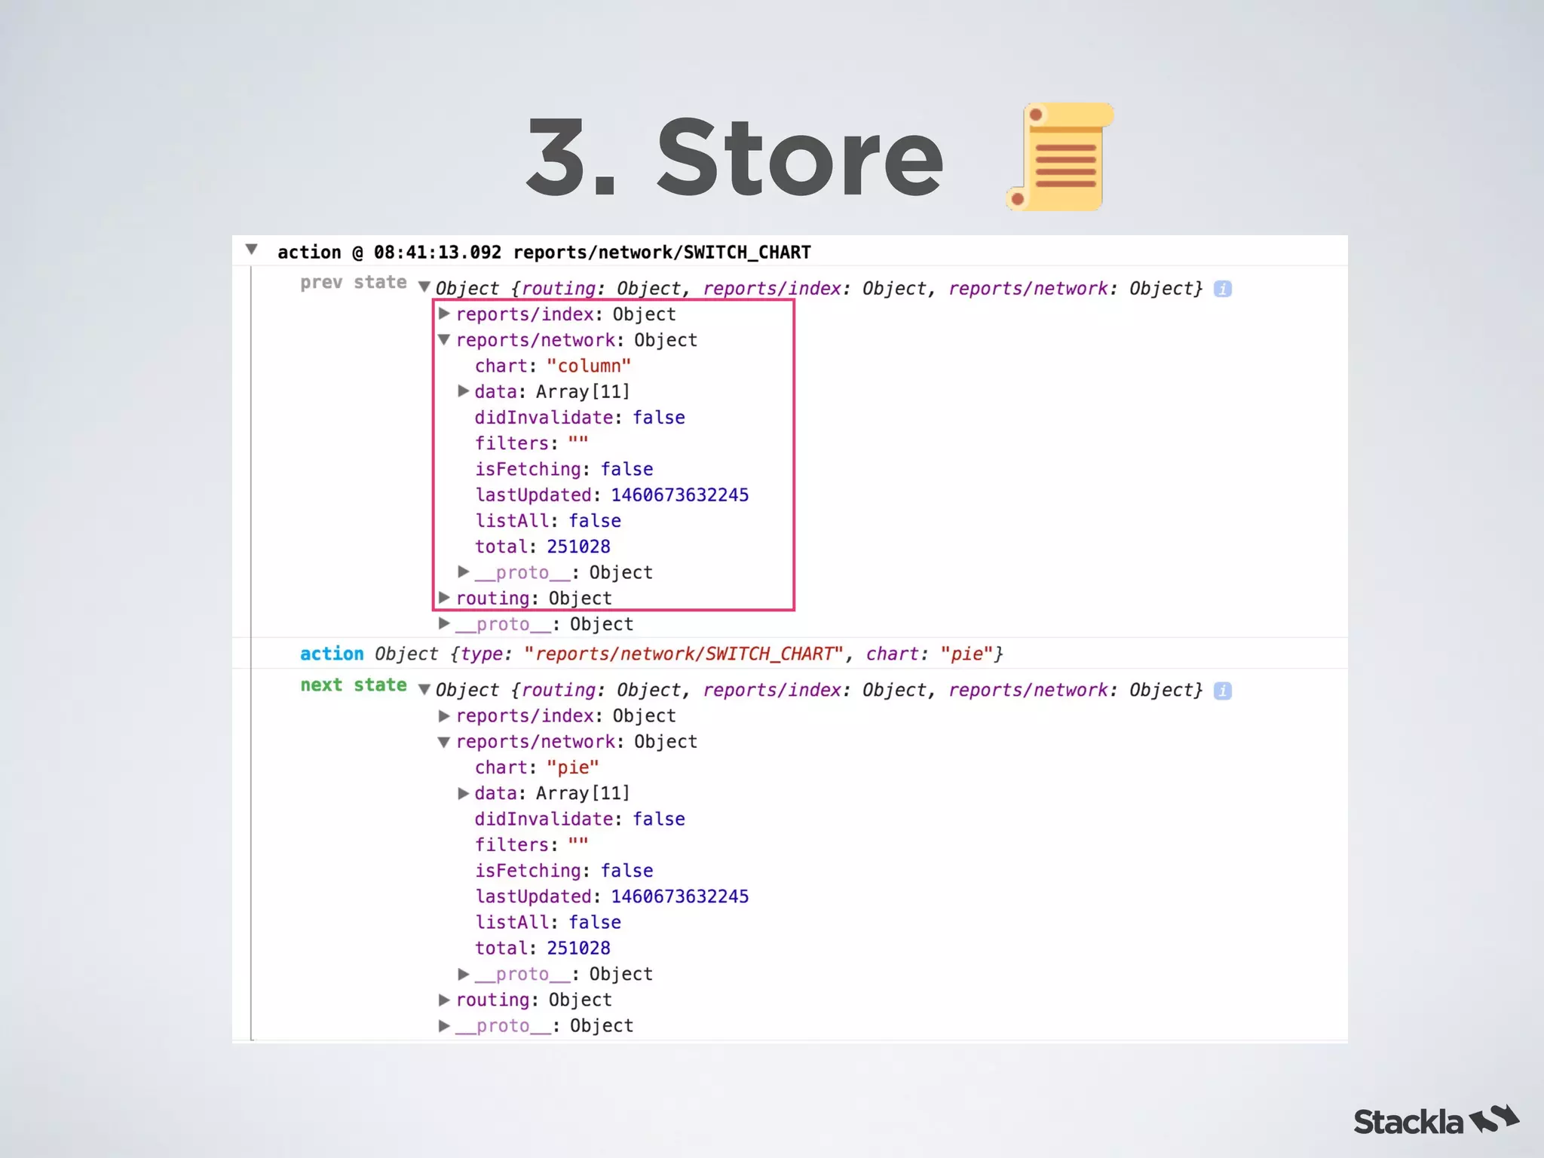Expand the top-level __proto__ in next state
The image size is (1544, 1158).
pos(444,1025)
